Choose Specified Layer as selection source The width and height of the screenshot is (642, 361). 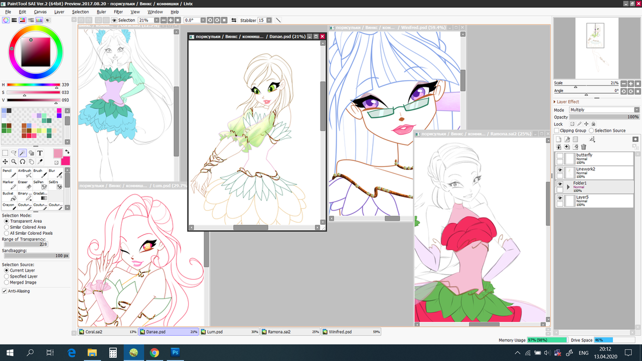pos(7,276)
